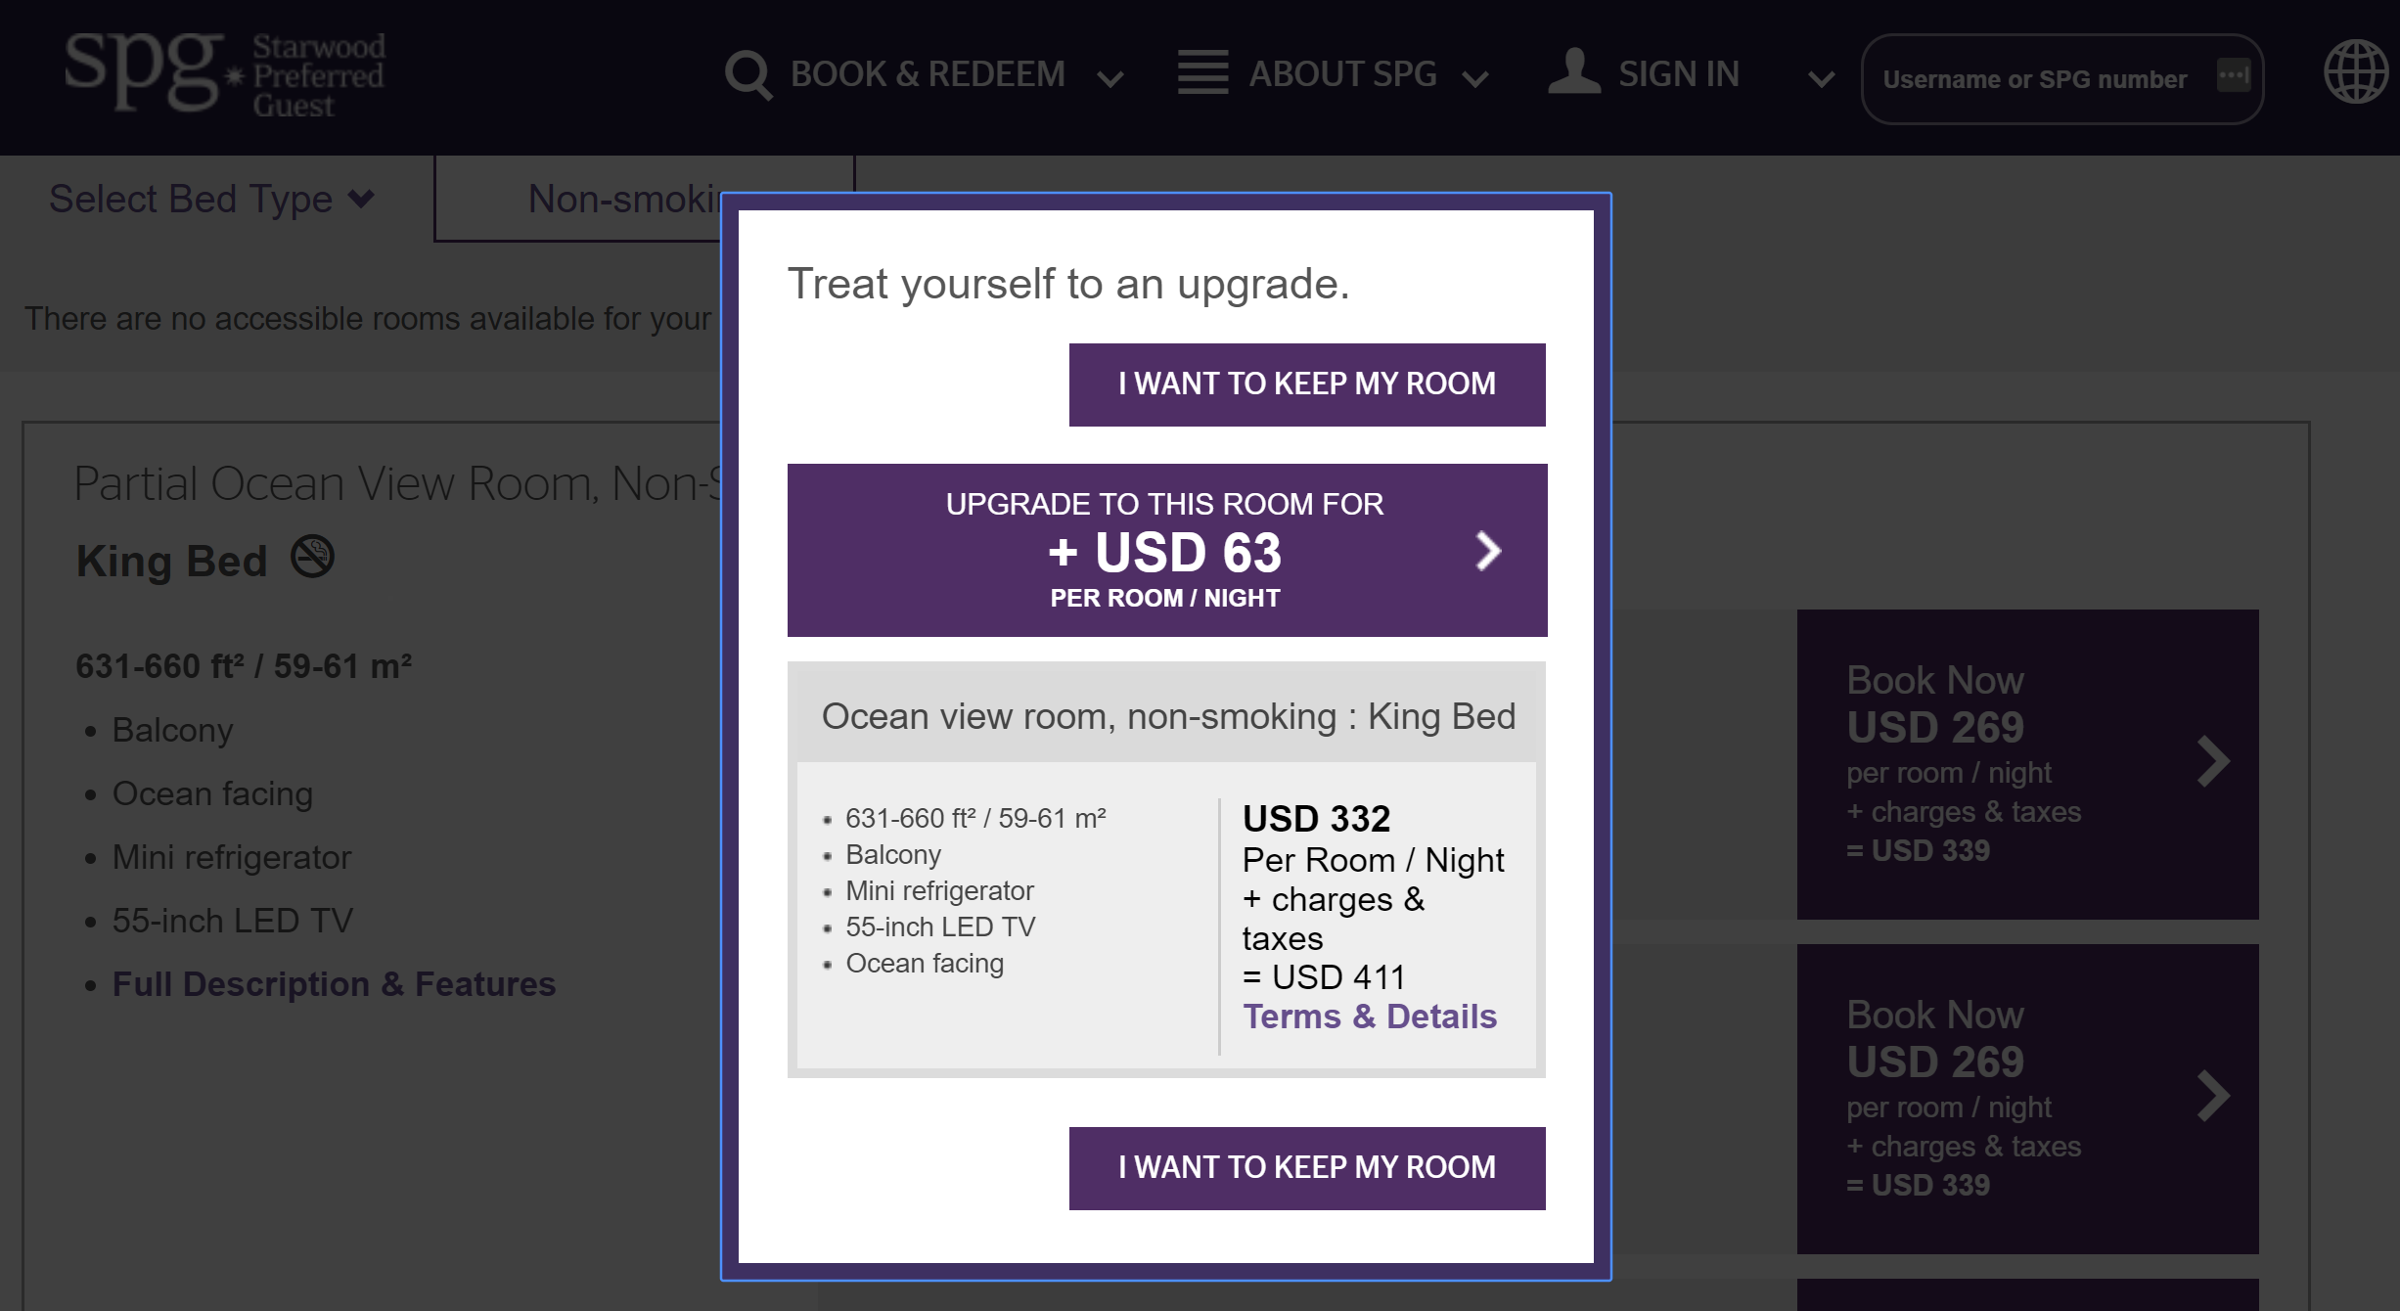Open the language globe icon
Screen dimensions: 2400x1311
point(2355,72)
